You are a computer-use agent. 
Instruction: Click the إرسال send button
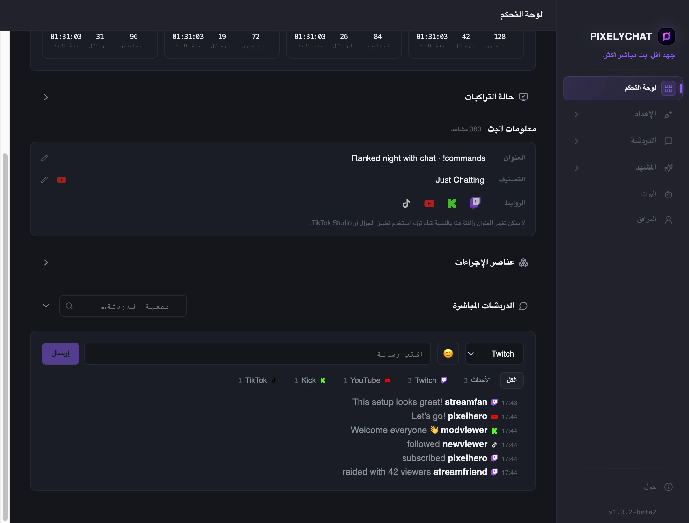(x=61, y=354)
